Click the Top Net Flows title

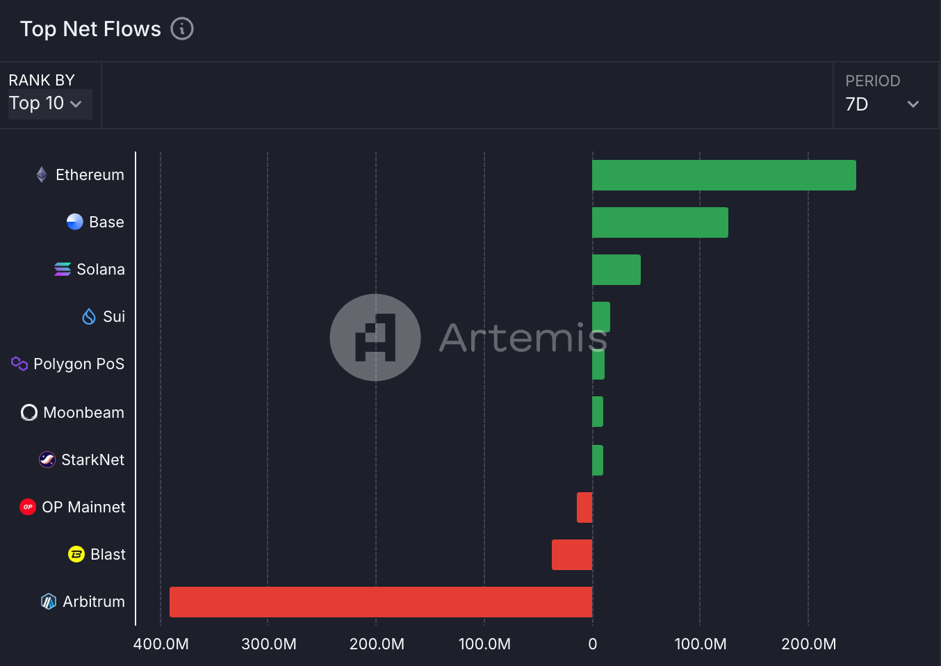[90, 29]
